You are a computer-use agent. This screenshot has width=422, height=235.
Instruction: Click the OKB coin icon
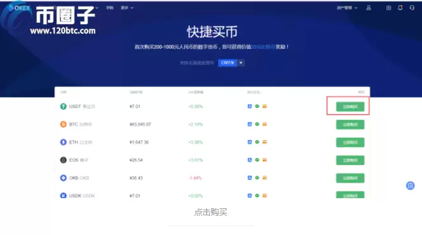pos(64,178)
